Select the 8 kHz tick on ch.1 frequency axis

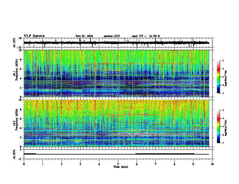(21, 60)
